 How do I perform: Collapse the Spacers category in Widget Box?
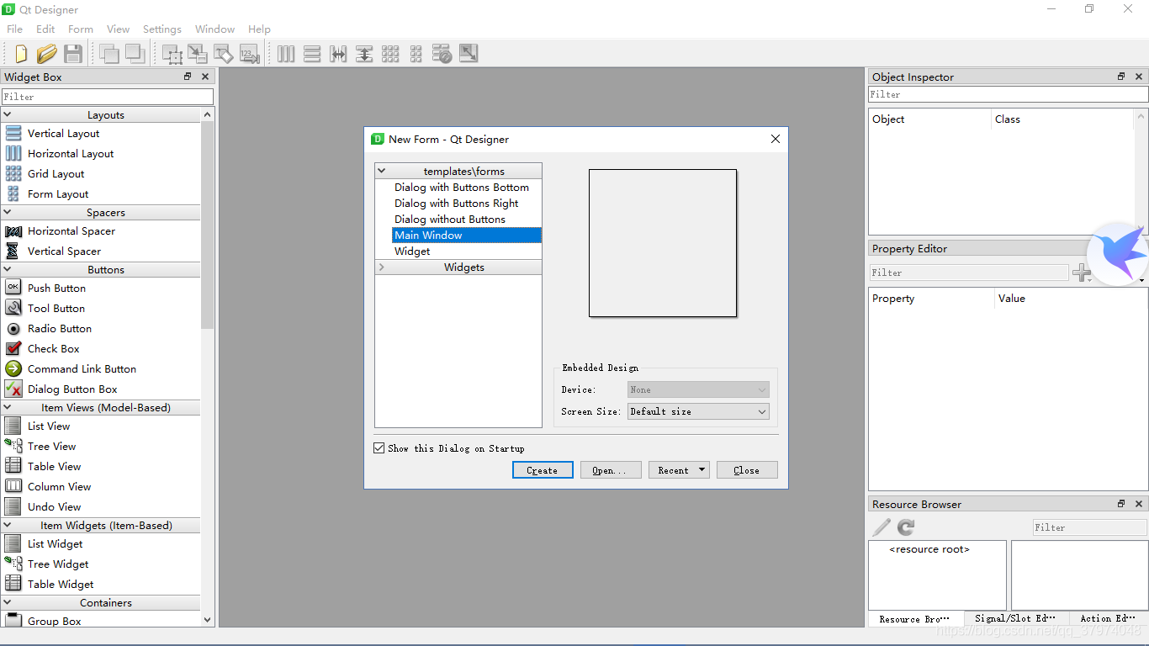[8, 212]
